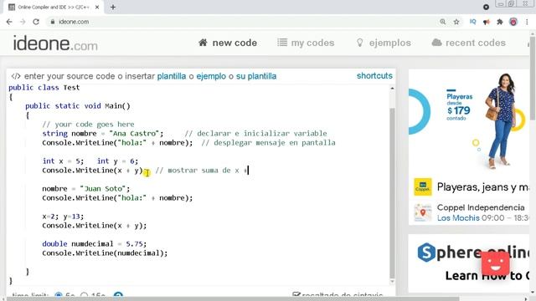Click the Console.WriteLine(numdecimal); line
536x301 pixels.
click(x=105, y=253)
